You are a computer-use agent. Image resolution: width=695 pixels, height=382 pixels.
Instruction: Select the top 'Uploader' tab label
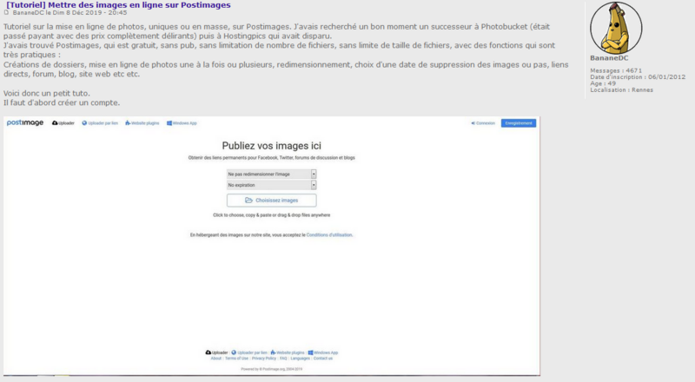[x=67, y=123]
